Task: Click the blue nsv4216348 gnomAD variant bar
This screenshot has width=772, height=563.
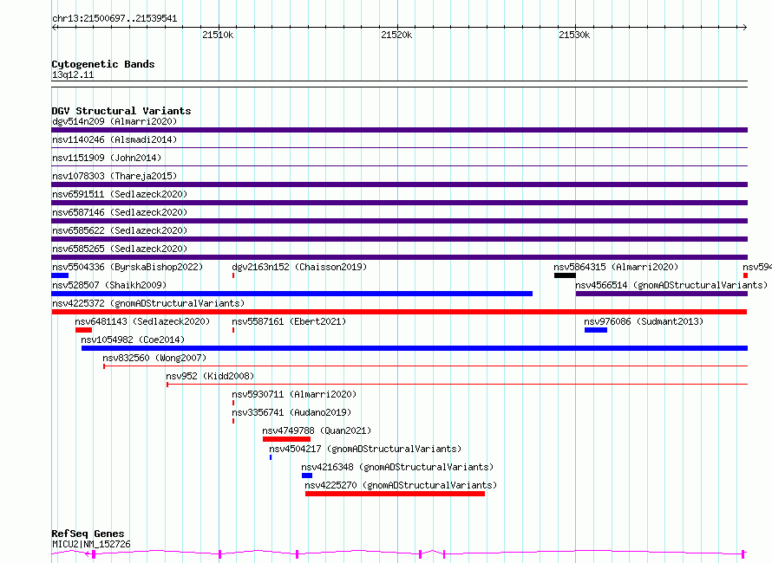Action: (307, 476)
